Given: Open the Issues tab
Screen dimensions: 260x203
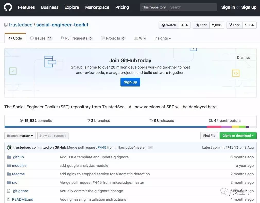Looking at the screenshot, I should (x=41, y=38).
